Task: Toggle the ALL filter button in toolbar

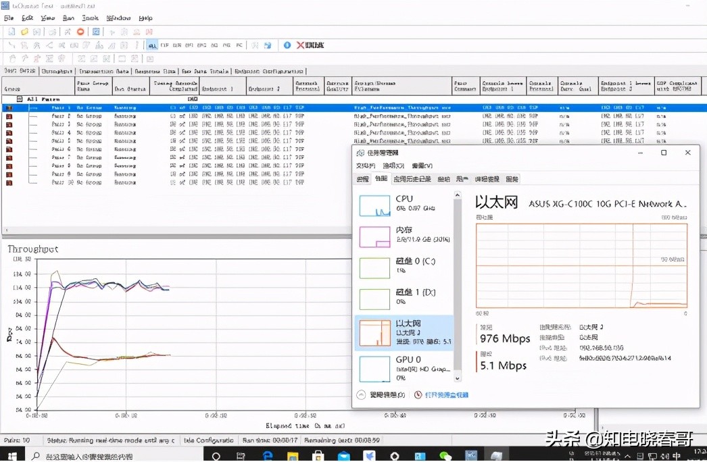Action: coord(152,45)
